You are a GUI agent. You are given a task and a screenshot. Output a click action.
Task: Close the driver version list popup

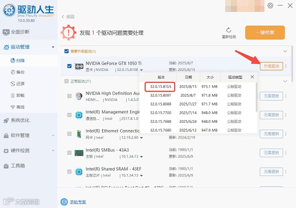(252, 77)
